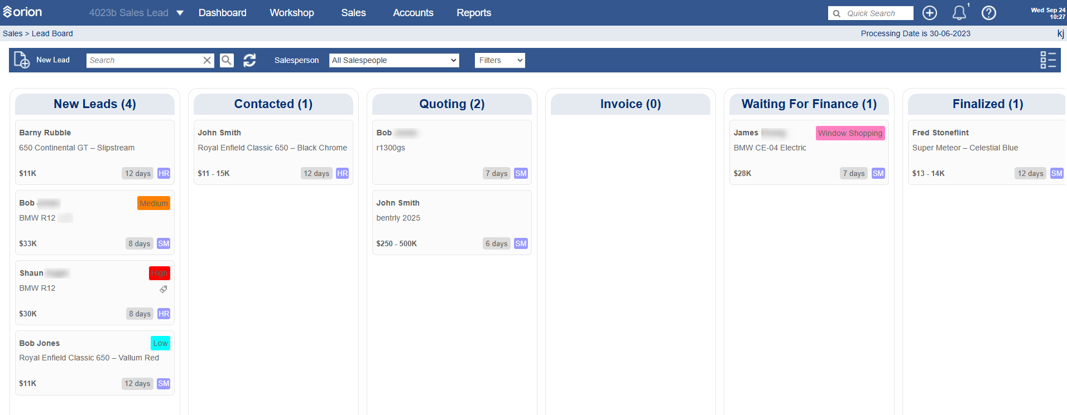This screenshot has width=1067, height=415.
Task: Open the Dashboard menu
Action: (x=223, y=13)
